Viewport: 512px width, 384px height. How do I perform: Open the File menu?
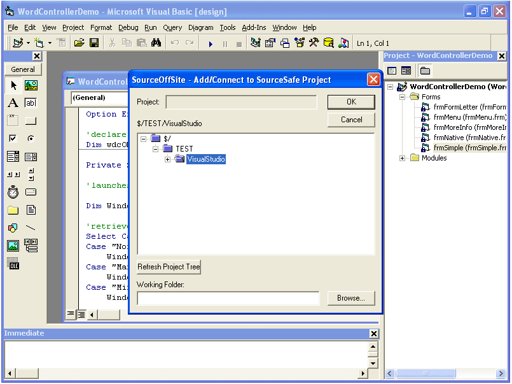click(x=13, y=27)
